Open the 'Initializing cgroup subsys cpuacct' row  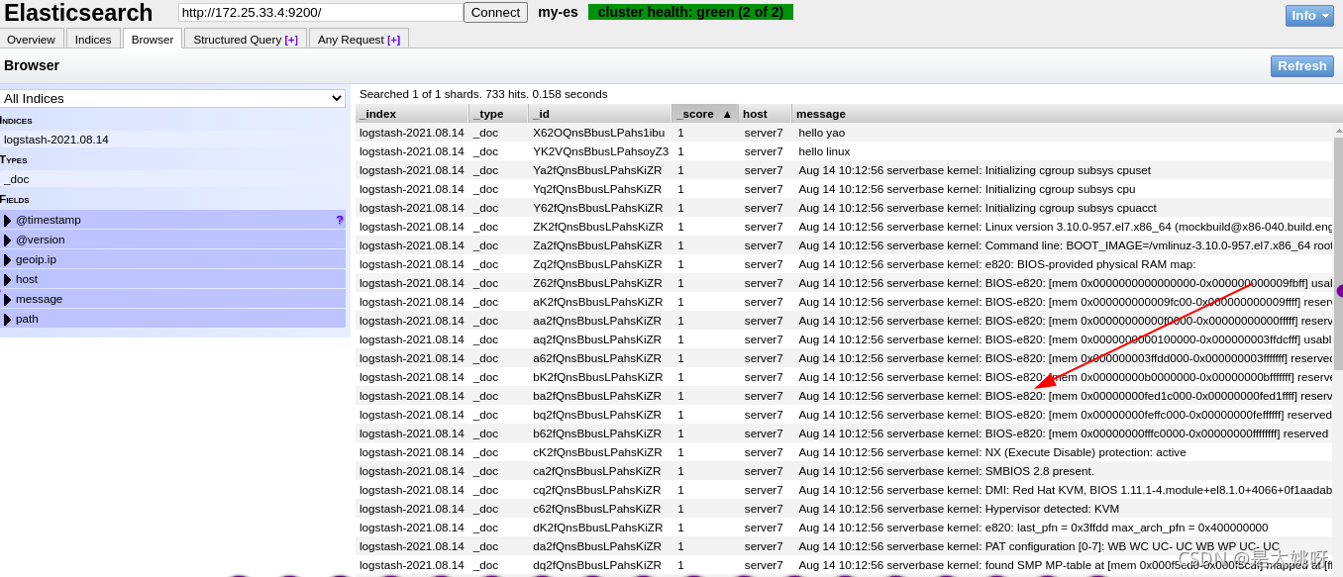point(845,208)
